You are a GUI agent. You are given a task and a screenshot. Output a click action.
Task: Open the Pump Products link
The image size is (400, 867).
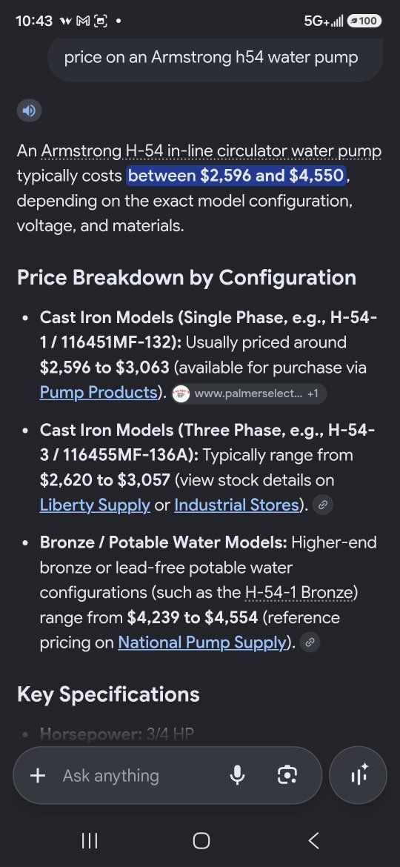99,393
